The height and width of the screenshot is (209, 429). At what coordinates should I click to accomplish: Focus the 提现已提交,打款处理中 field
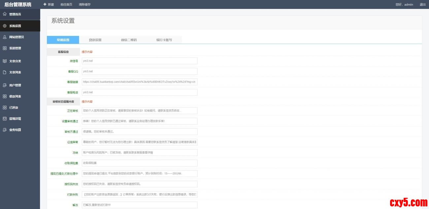click(x=140, y=173)
